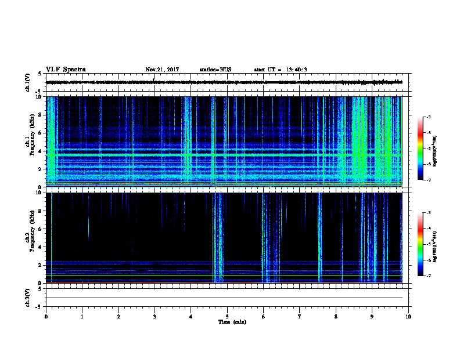Click time axis tick label '5'
This screenshot has width=460, height=355.
pyautogui.click(x=227, y=317)
